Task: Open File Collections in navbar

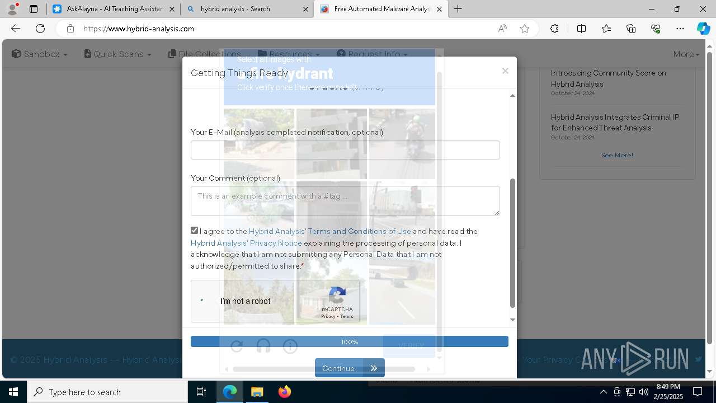Action: pos(205,54)
